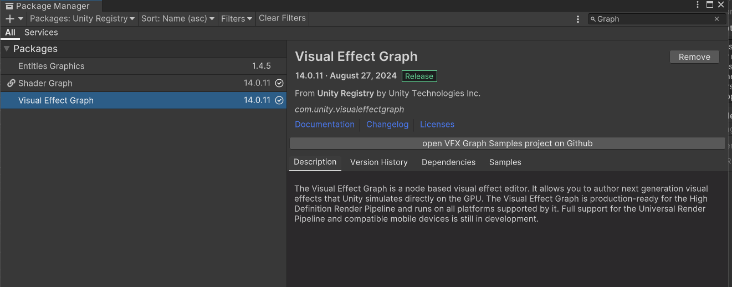Click the search field containing Graph

(657, 19)
